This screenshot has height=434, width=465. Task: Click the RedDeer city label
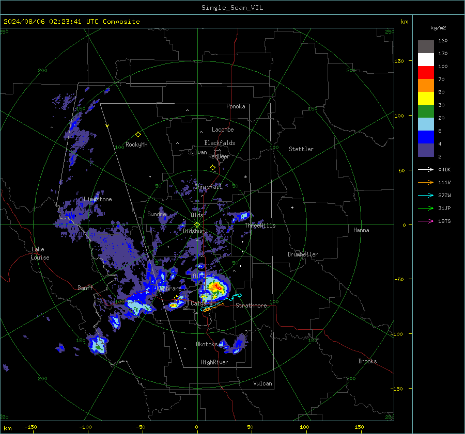[x=219, y=156]
